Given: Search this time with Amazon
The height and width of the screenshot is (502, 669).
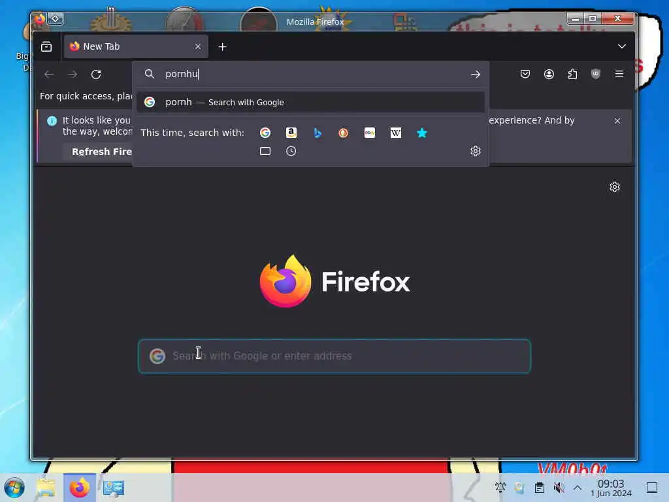Looking at the screenshot, I should pos(291,133).
